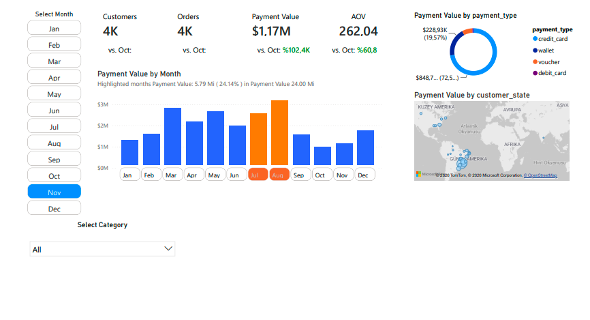
Task: Click the Feb chip below the bar chart
Action: (x=151, y=175)
